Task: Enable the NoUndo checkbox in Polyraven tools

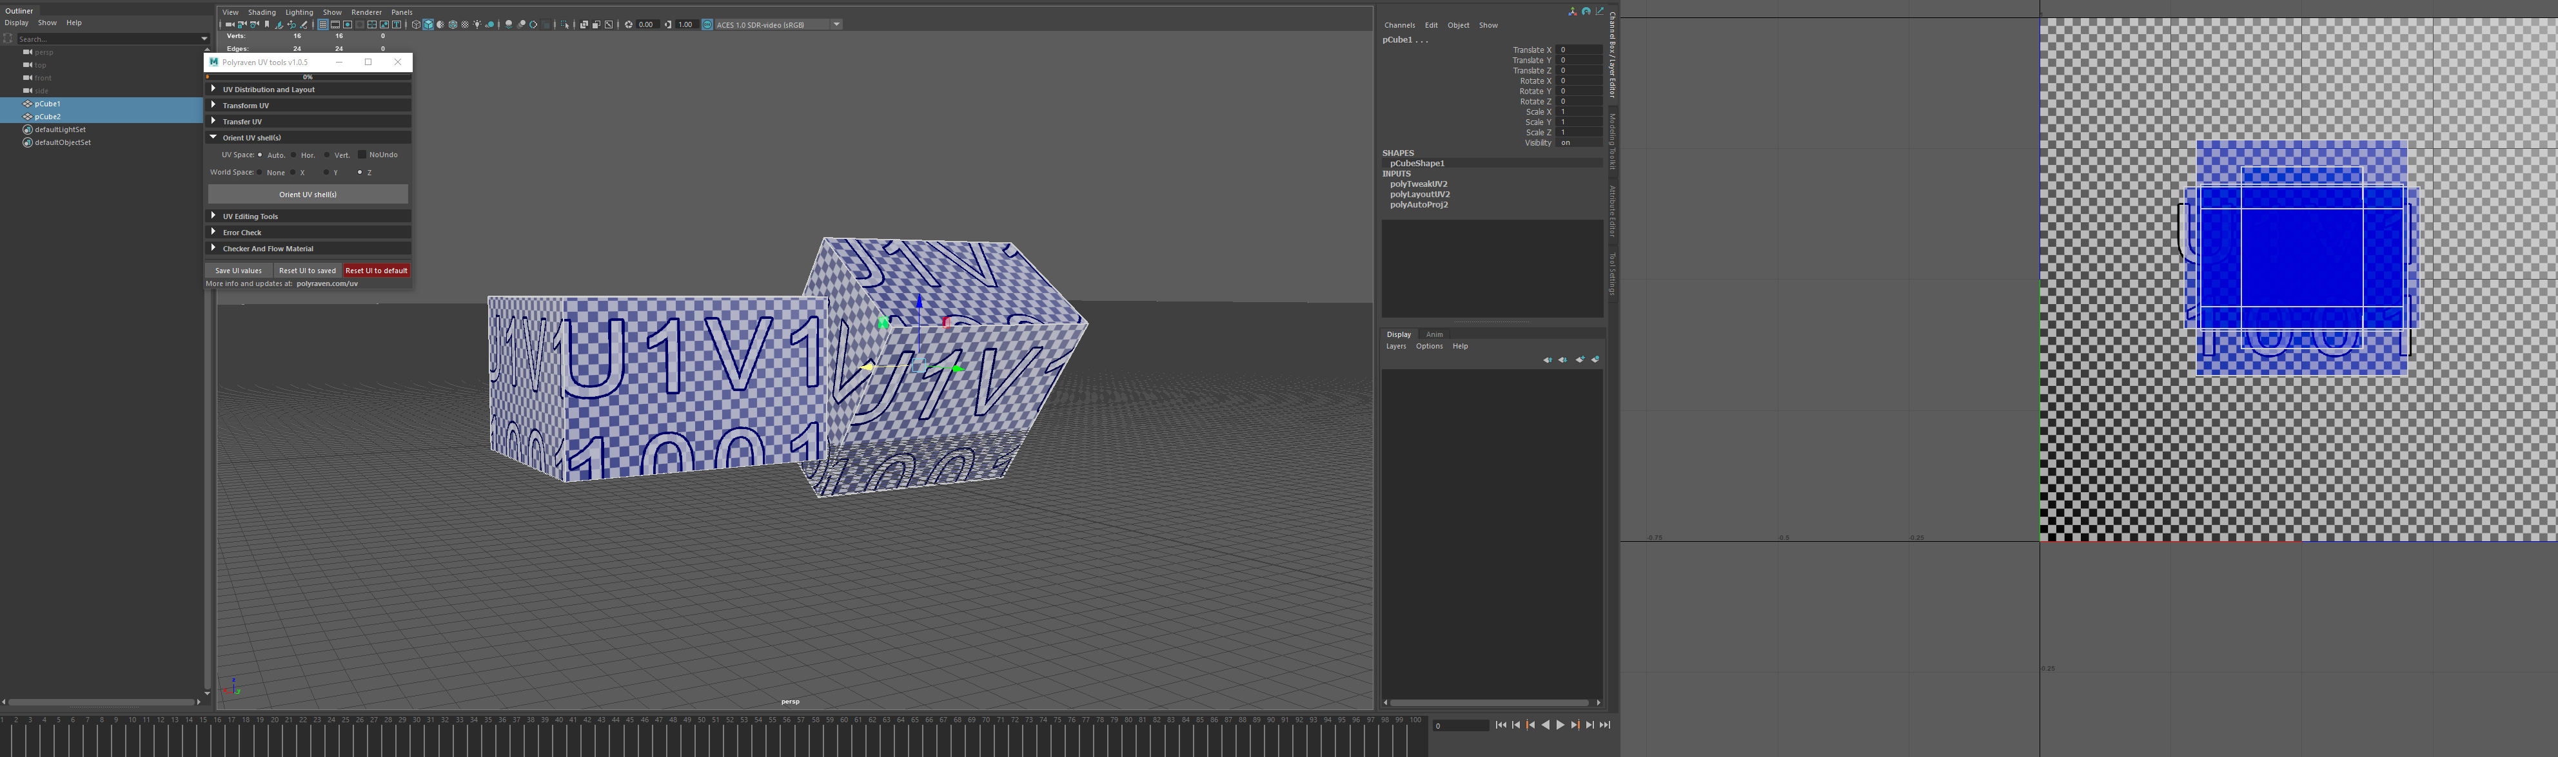Action: coord(362,155)
